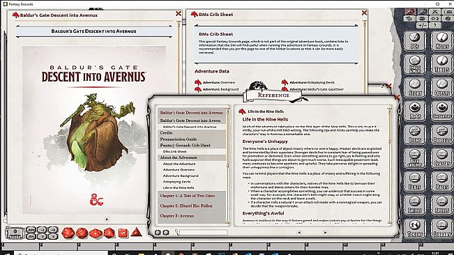Toggle the +5 modifier button
The height and width of the screenshot is (255, 454).
click(x=53, y=230)
